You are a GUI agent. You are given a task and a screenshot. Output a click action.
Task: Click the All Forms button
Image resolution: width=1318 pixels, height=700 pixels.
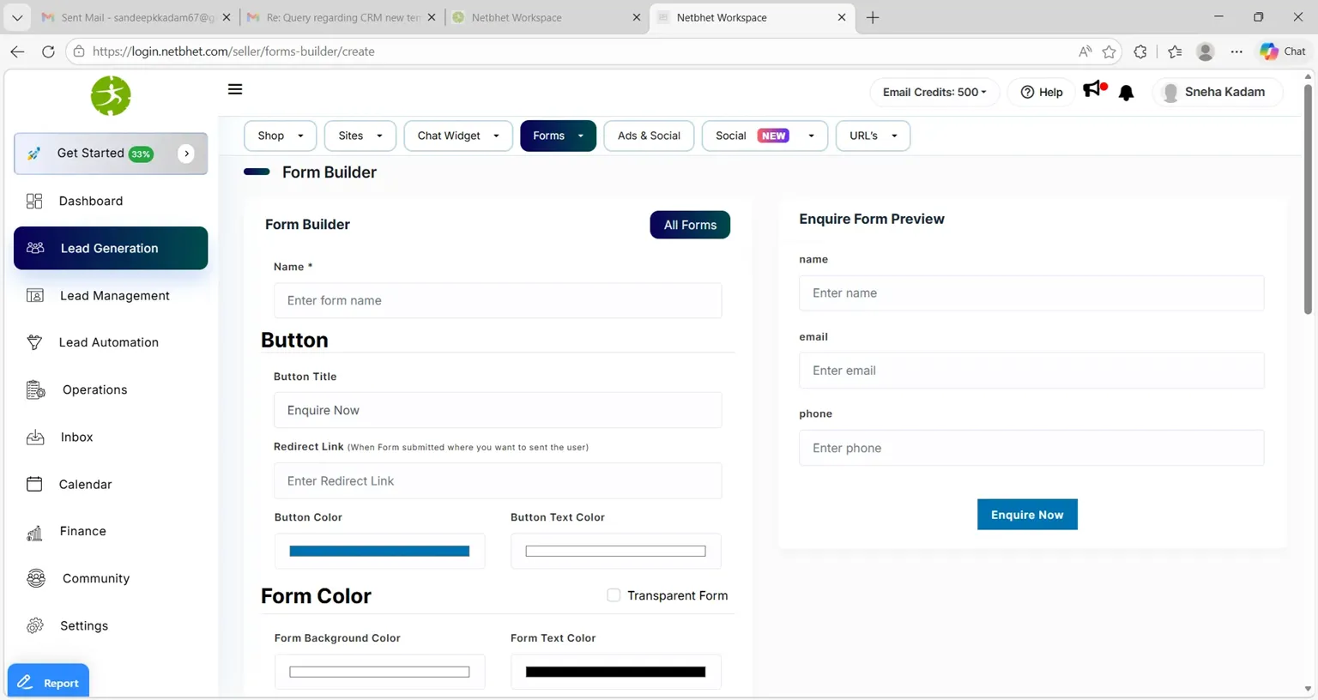click(690, 225)
